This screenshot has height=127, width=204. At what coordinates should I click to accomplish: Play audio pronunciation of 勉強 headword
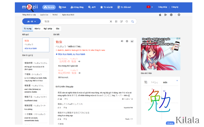coord(122,41)
